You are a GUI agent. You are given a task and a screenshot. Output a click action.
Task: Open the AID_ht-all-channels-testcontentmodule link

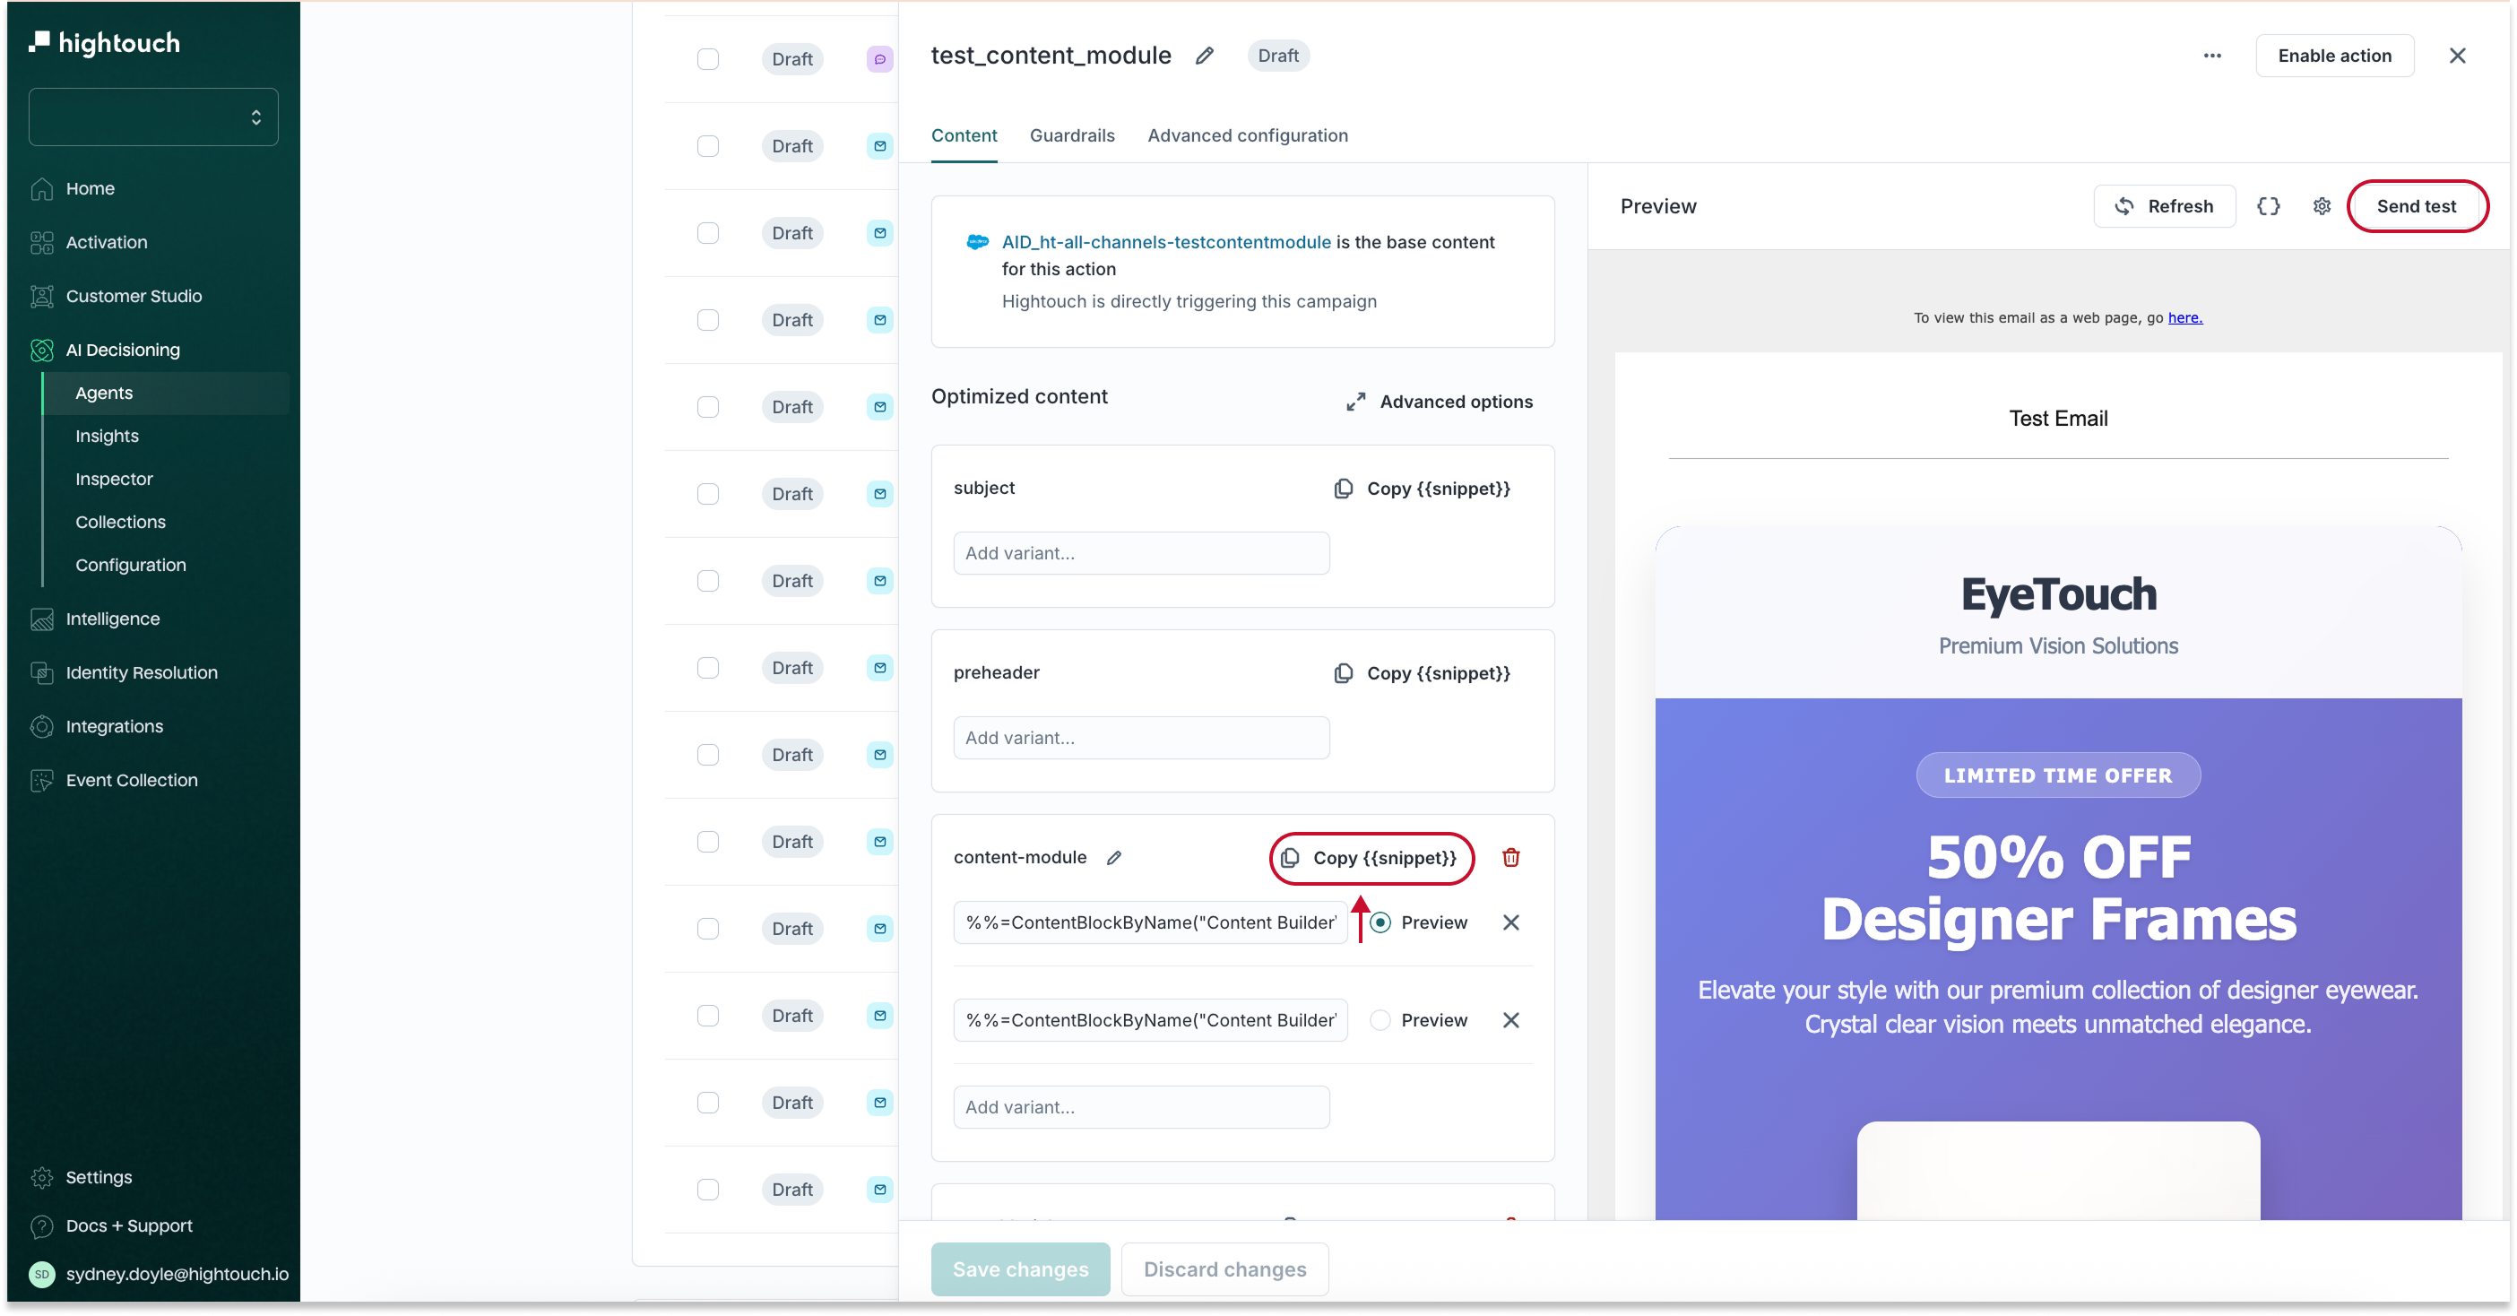1165,241
